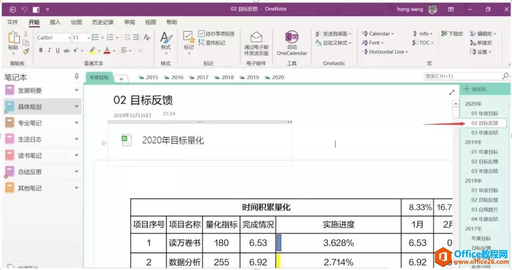
Task: Open the TOC macro dropdown
Action: click(423, 43)
